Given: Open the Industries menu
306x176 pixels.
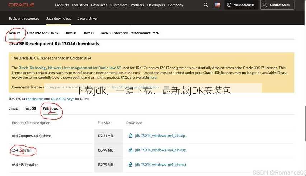Looking at the screenshot, I should [x=80, y=5].
